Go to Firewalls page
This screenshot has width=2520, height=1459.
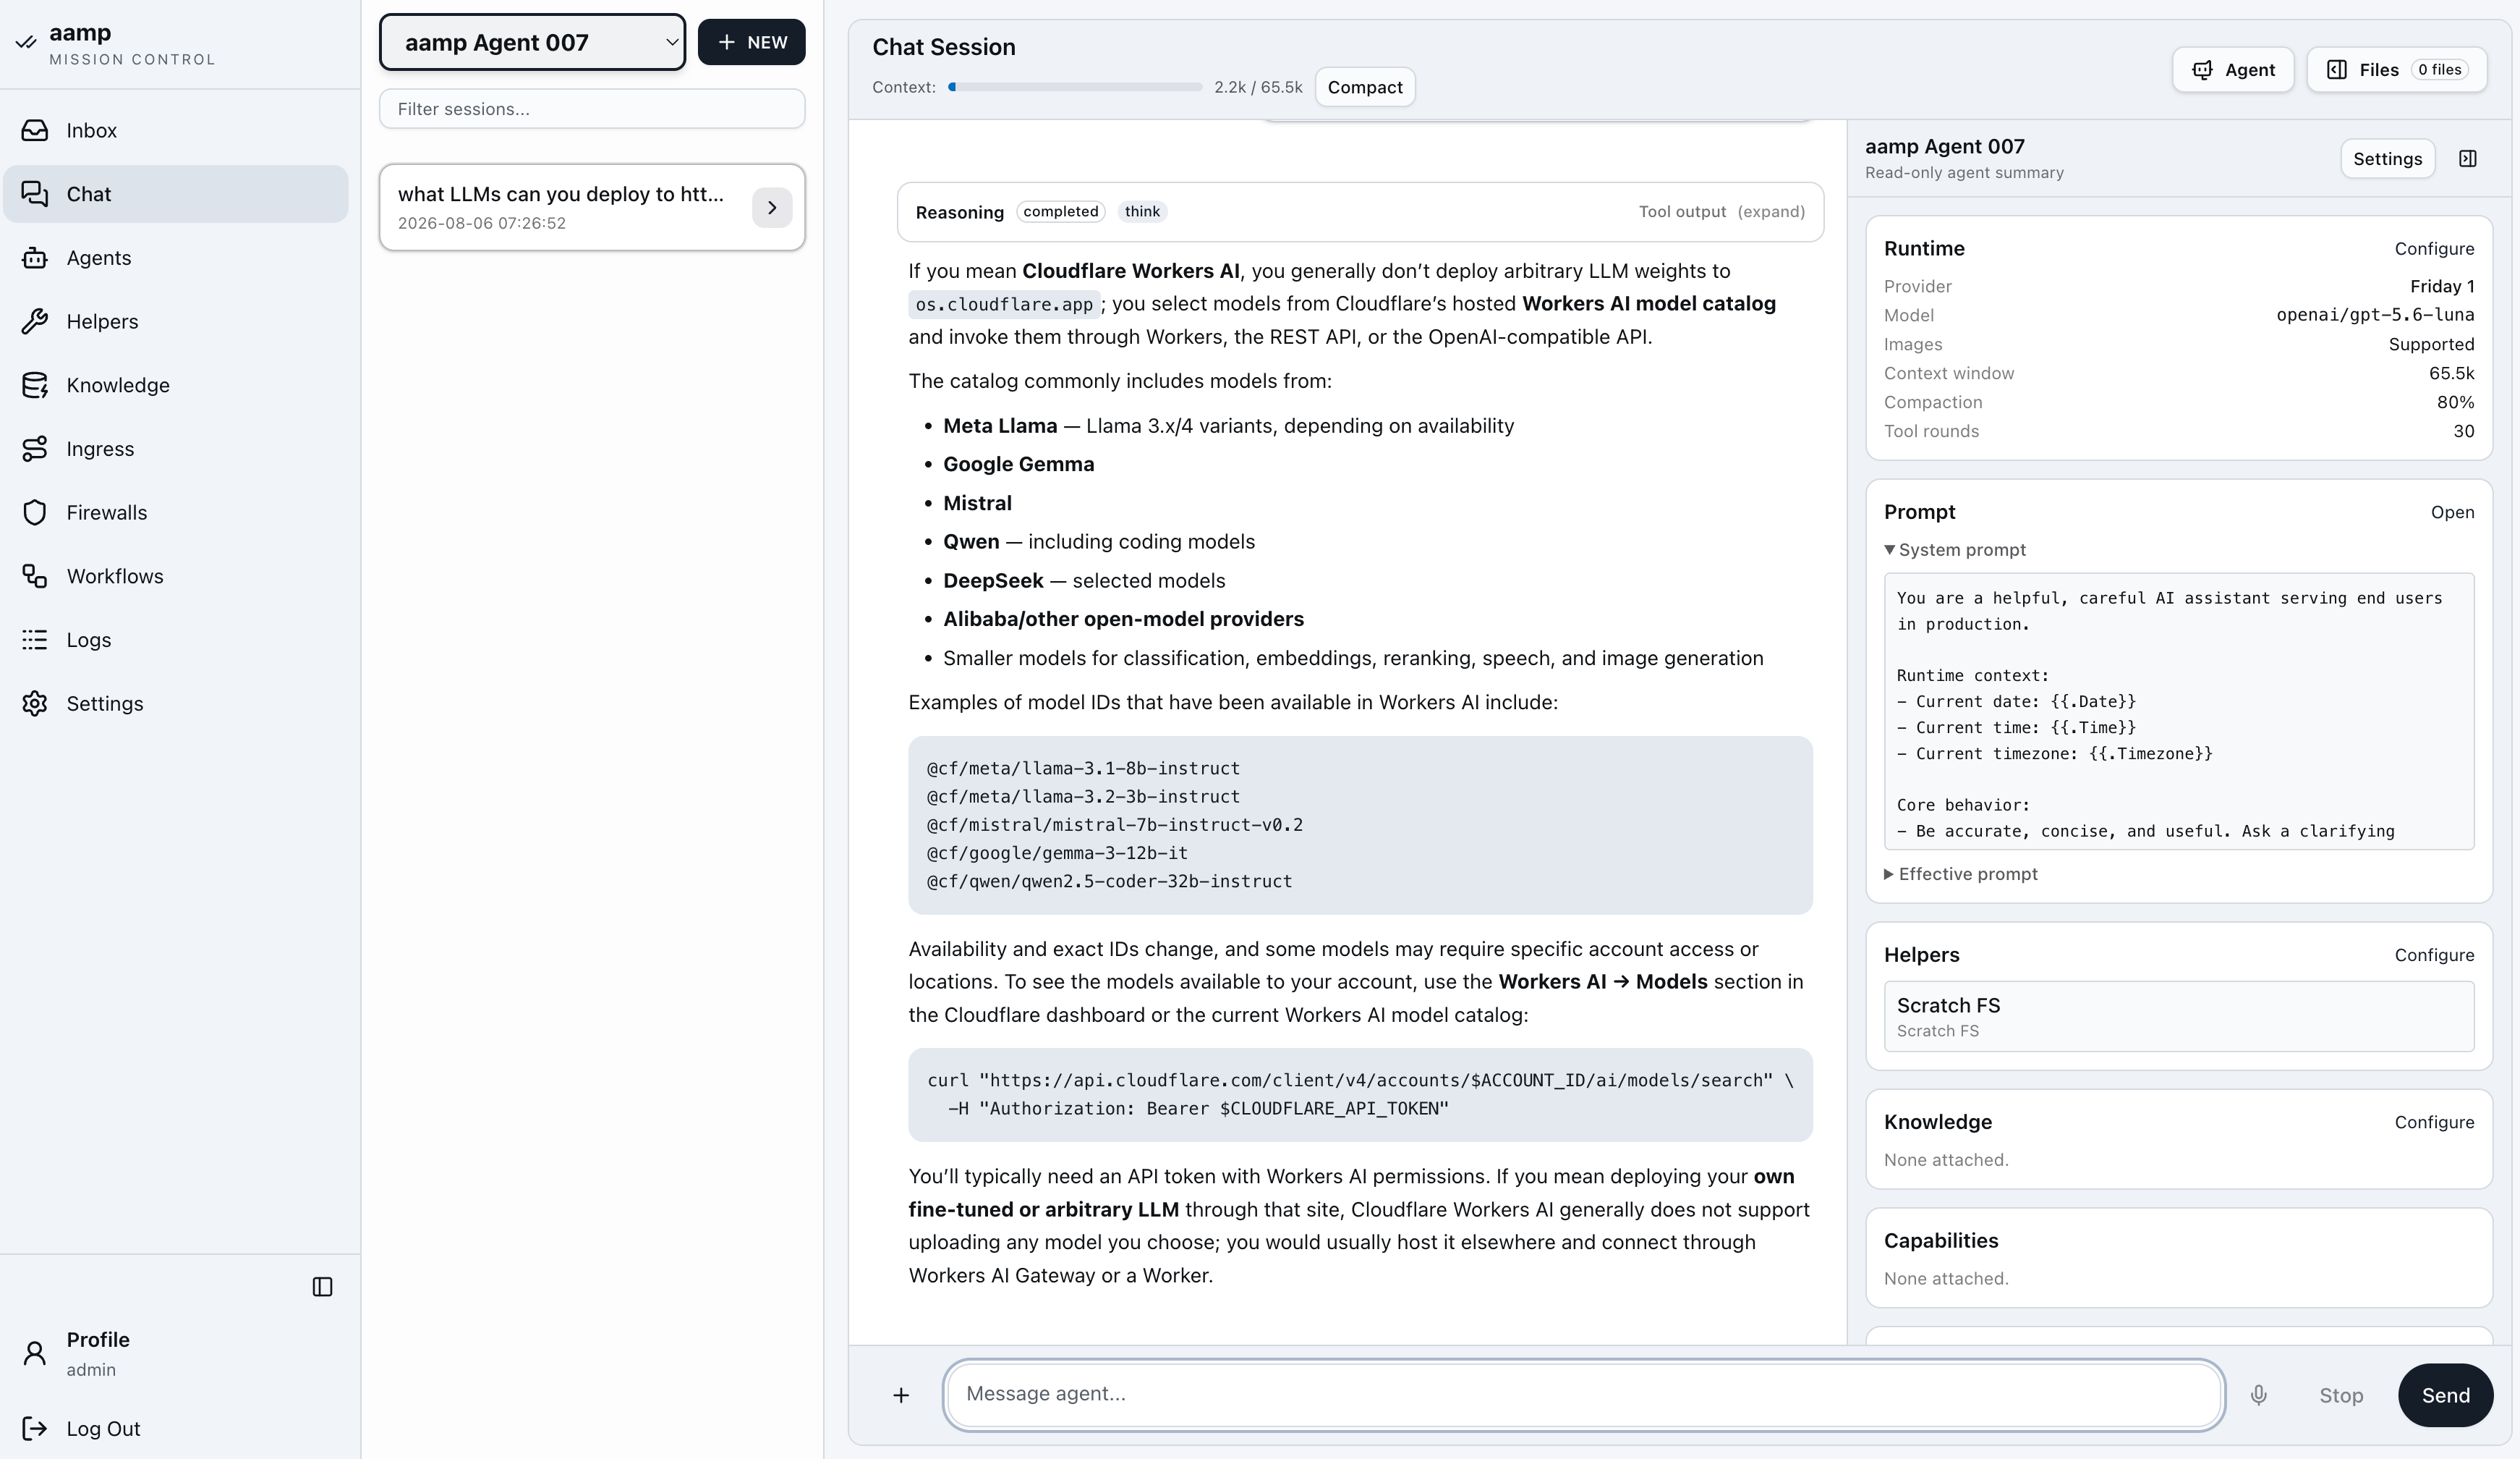176,512
